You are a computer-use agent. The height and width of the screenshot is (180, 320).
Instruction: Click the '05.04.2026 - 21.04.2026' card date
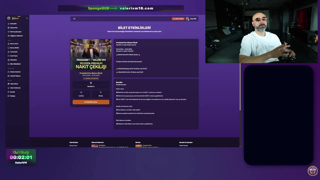click(91, 75)
